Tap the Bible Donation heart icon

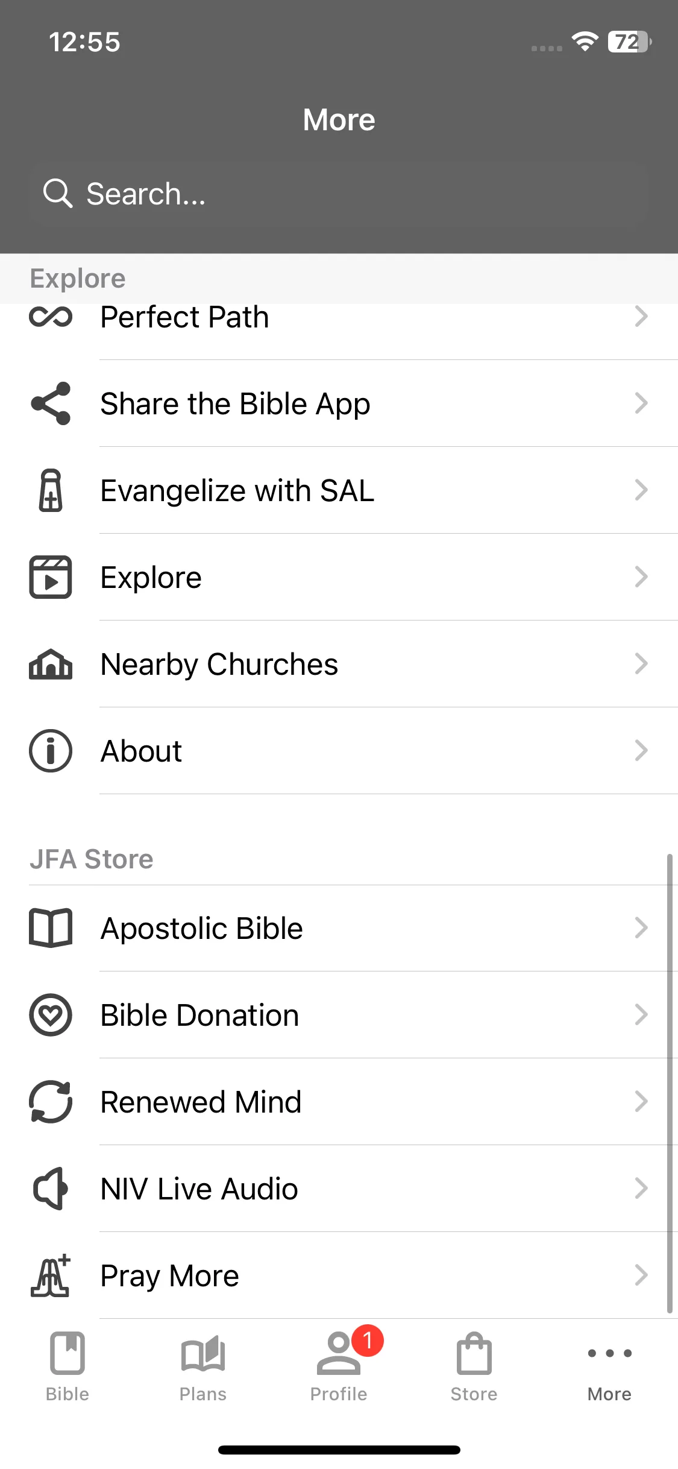click(x=51, y=1015)
